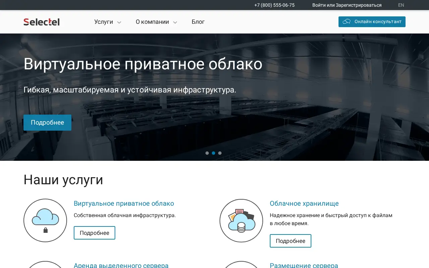Open the Виртуальное приватное облако service link
Image resolution: width=429 pixels, height=268 pixels.
coord(124,203)
